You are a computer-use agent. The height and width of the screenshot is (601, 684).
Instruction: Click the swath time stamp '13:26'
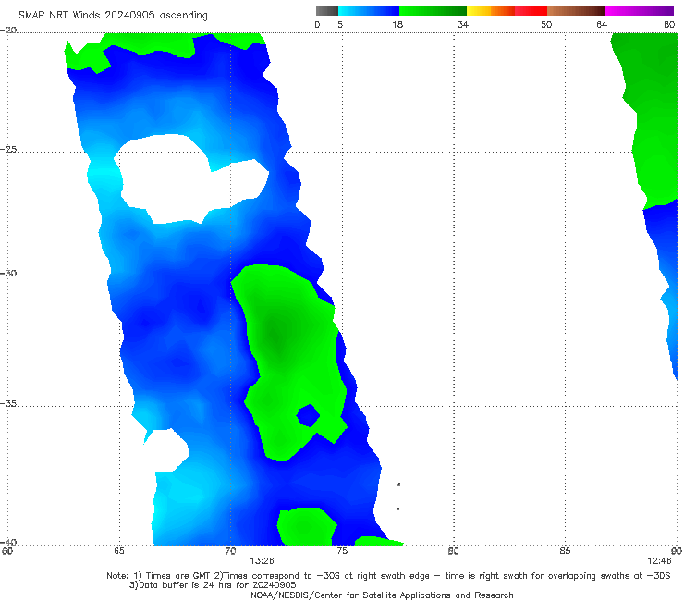click(x=262, y=561)
